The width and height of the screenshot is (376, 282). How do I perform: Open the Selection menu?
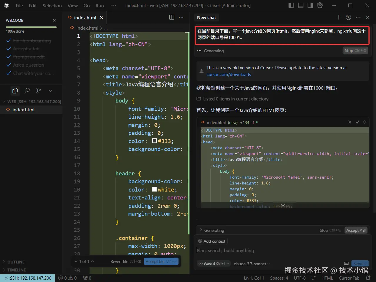[52, 6]
